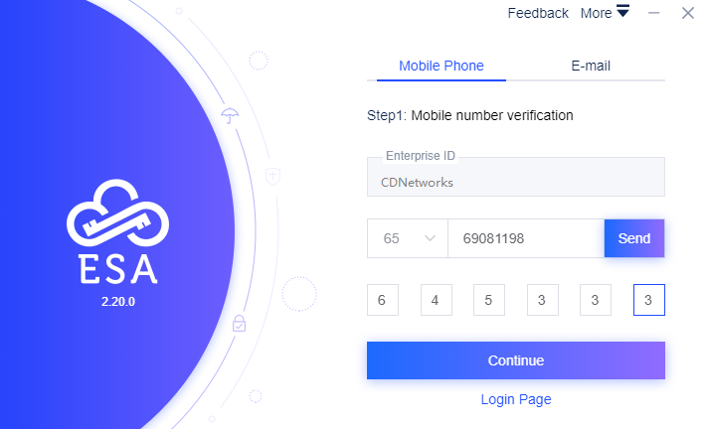Expand the country code 65 dropdown
Image resolution: width=708 pixels, height=429 pixels.
point(408,238)
